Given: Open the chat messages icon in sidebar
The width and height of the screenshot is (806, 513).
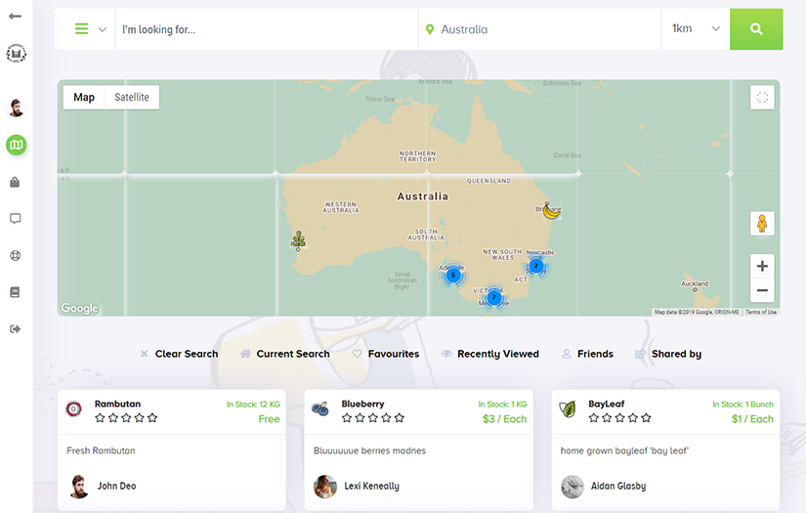Looking at the screenshot, I should 15,219.
